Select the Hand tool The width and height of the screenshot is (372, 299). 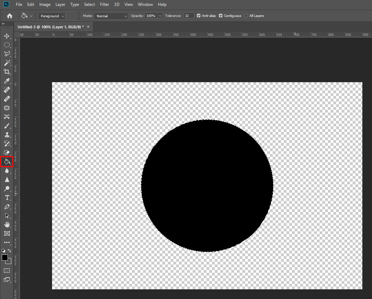[x=7, y=224]
